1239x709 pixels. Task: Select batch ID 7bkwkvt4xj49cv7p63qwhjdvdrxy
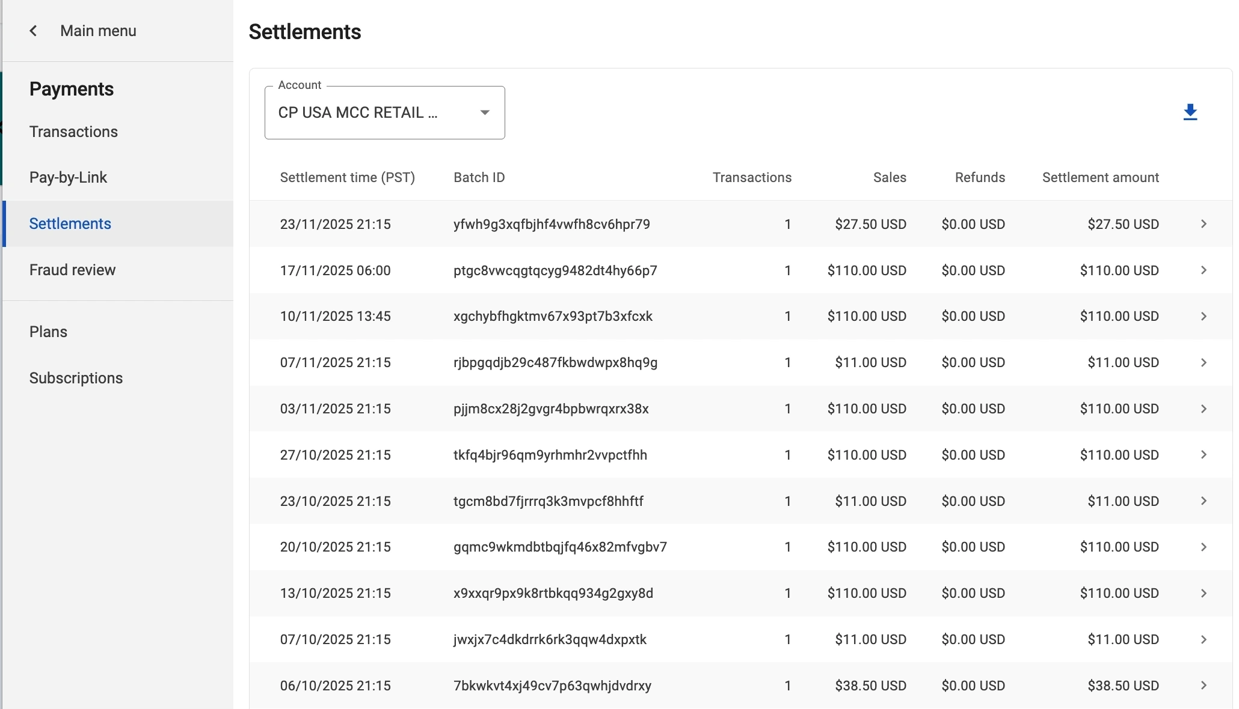[x=552, y=686]
